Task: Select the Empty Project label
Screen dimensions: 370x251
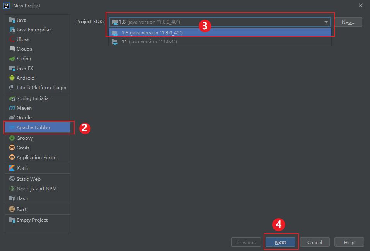Action: click(x=32, y=220)
